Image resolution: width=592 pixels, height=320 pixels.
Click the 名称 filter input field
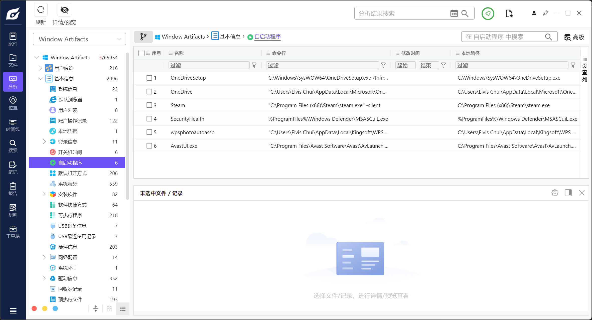[x=209, y=65]
